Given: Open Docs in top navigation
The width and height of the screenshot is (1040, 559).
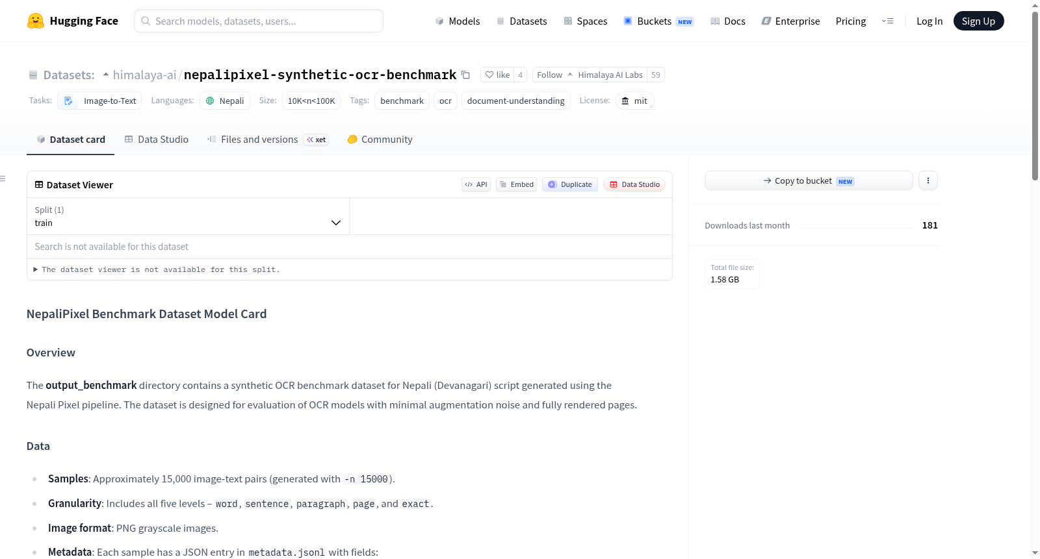Looking at the screenshot, I should click(x=727, y=21).
